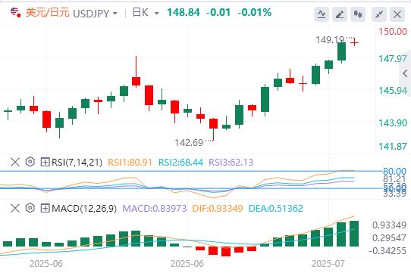Select the pencil drawing tool

pos(340,14)
